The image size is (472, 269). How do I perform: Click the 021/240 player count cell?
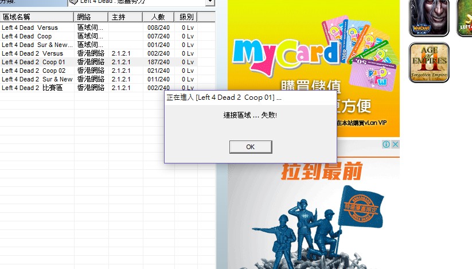[x=158, y=71]
